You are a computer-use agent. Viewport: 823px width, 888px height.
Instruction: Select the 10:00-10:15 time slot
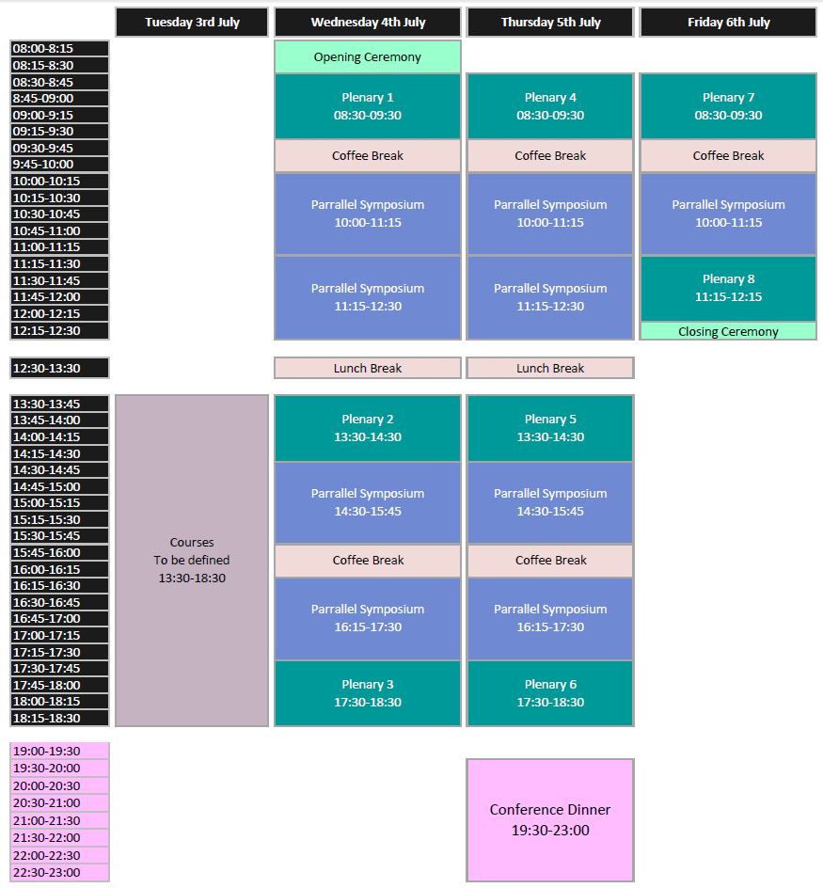click(x=59, y=182)
